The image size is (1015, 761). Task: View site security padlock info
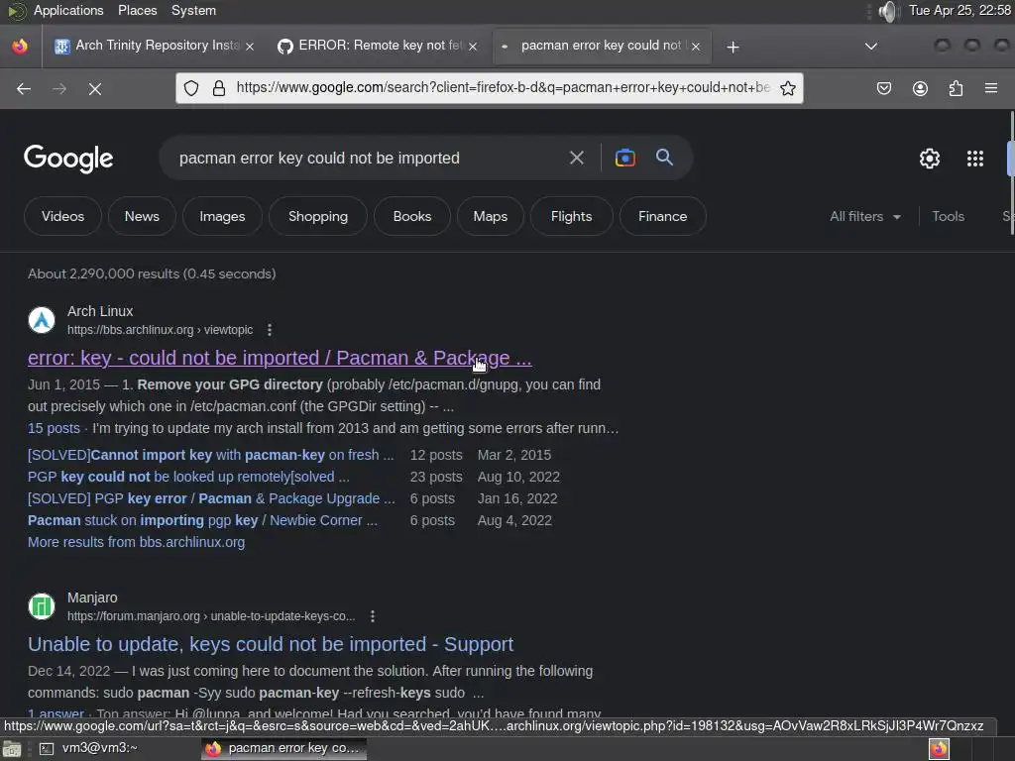[219, 88]
